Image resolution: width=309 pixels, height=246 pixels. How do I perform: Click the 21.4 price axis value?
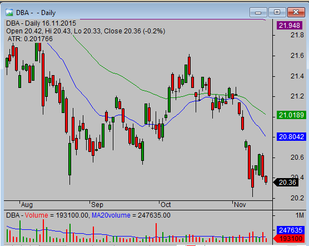[297, 76]
